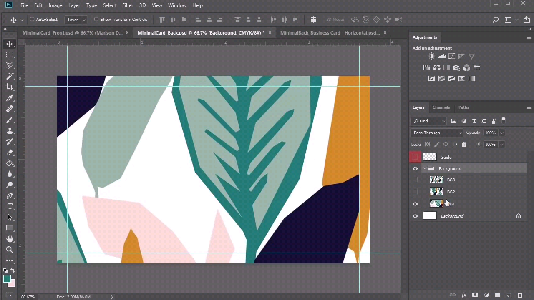Hide the BG1 layer visibility
Screen dimensions: 534x300
click(x=415, y=204)
